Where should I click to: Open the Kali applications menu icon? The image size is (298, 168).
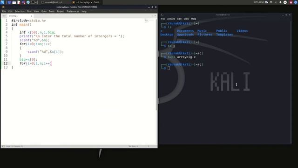click(x=2, y=2)
